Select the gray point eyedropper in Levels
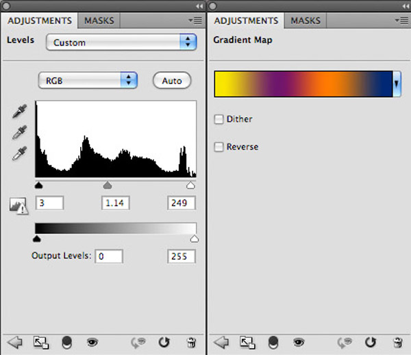 [19, 132]
